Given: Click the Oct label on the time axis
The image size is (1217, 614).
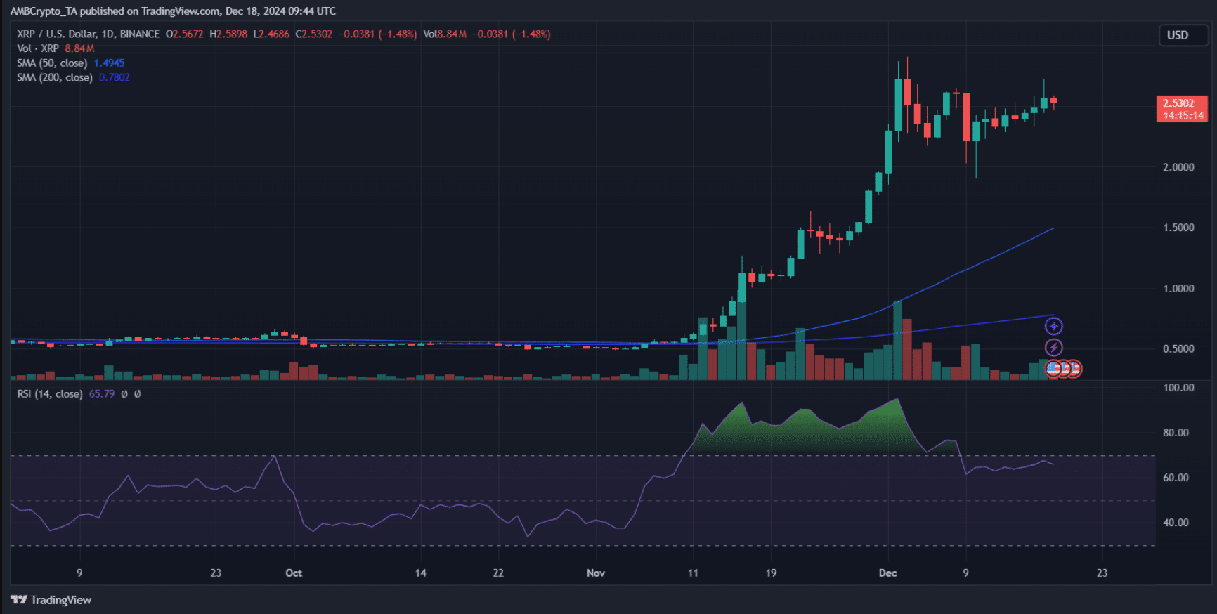Looking at the screenshot, I should (x=294, y=573).
